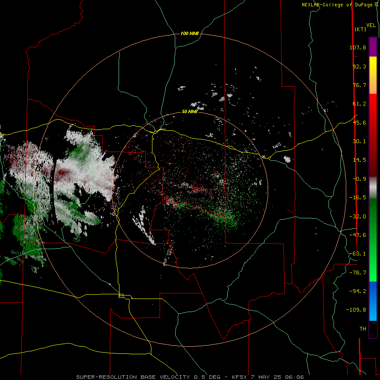Click the 45.6 legend value
The height and width of the screenshot is (380, 380).
[x=359, y=122]
